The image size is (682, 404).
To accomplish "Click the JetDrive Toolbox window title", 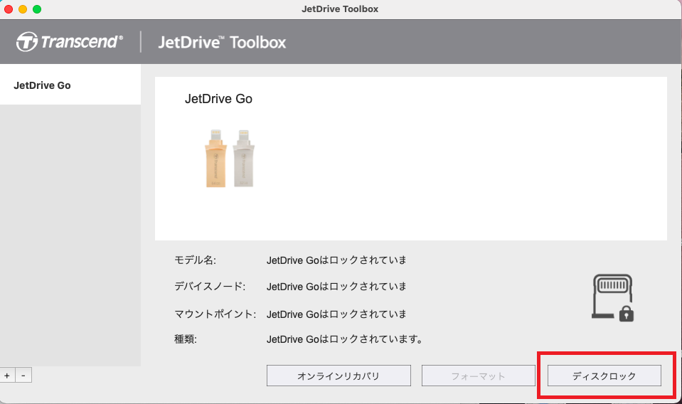I will pos(340,9).
